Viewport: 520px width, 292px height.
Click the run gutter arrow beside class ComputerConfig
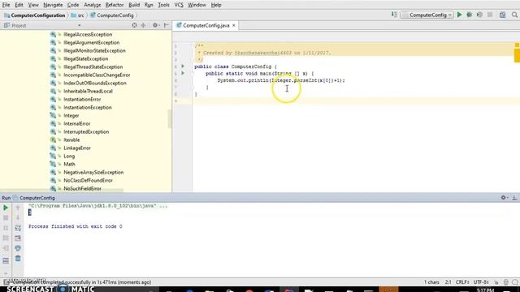(183, 67)
